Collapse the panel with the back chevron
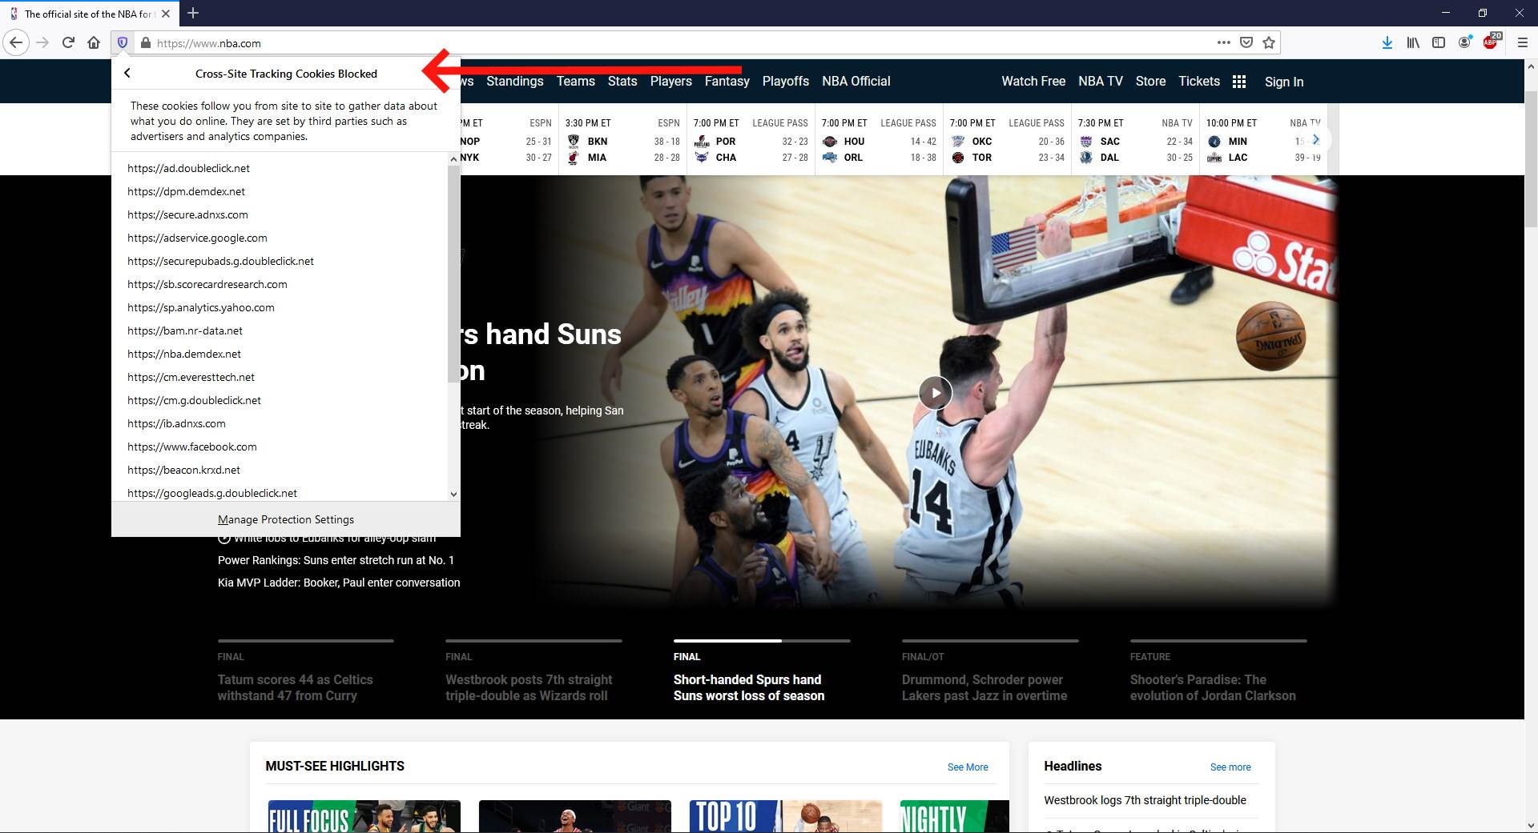The image size is (1538, 833). [x=127, y=73]
